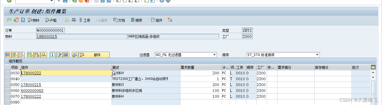Image resolution: width=382 pixels, height=105 pixels.
Task: Click the delete row red minus icon
Action: coord(37,55)
